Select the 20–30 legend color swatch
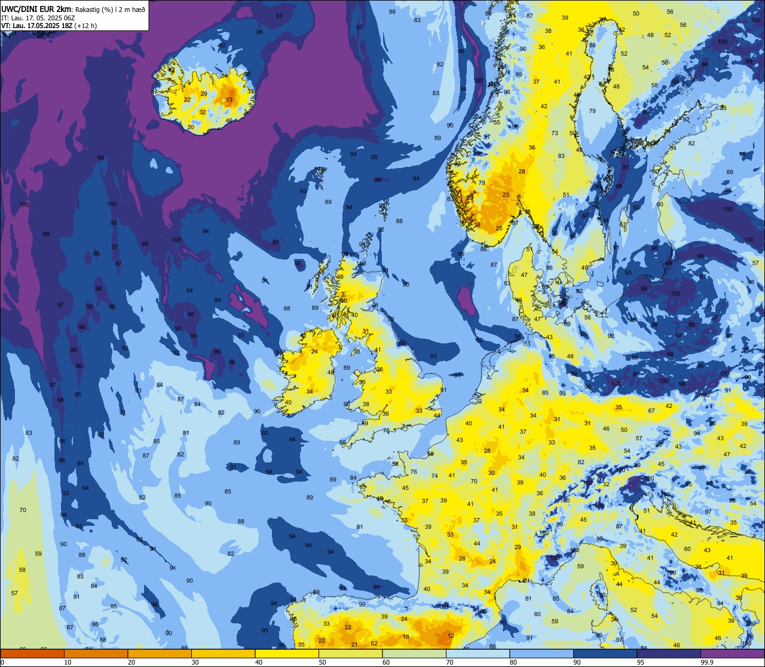 coord(160,654)
